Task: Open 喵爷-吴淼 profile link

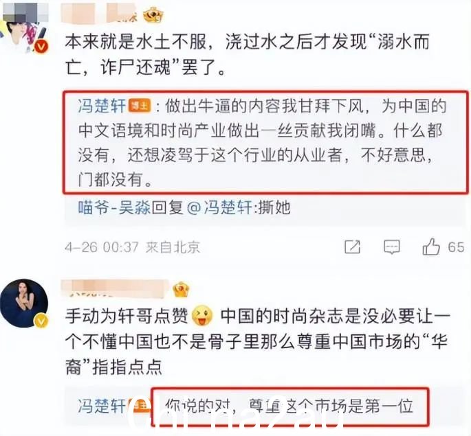Action: pyautogui.click(x=114, y=207)
